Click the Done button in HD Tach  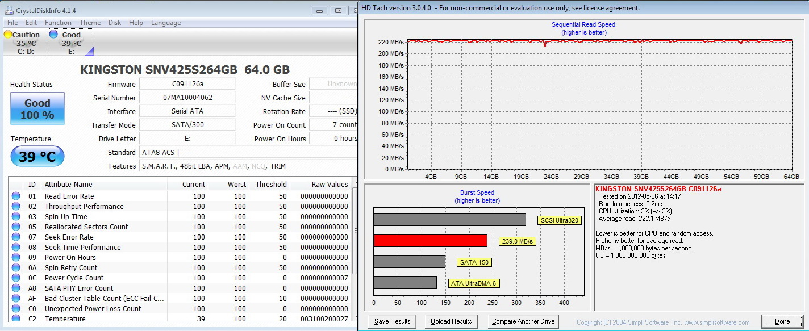[x=782, y=321]
